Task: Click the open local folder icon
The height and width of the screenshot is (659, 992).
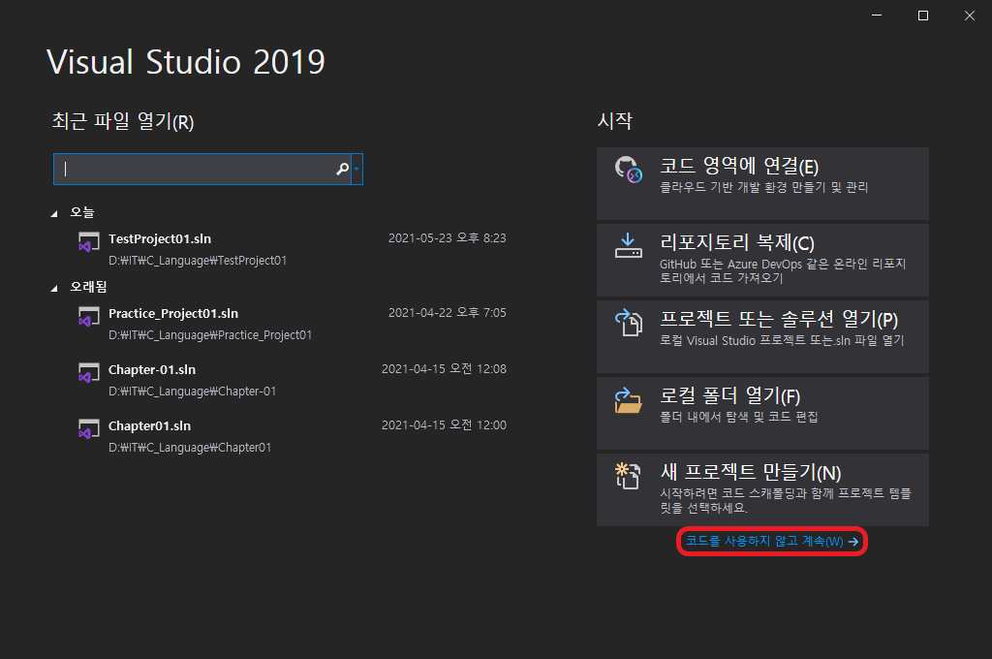Action: [x=628, y=400]
